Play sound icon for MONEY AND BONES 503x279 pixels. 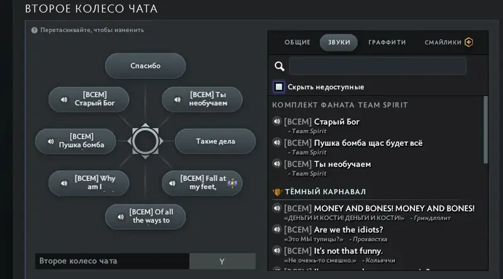point(277,208)
